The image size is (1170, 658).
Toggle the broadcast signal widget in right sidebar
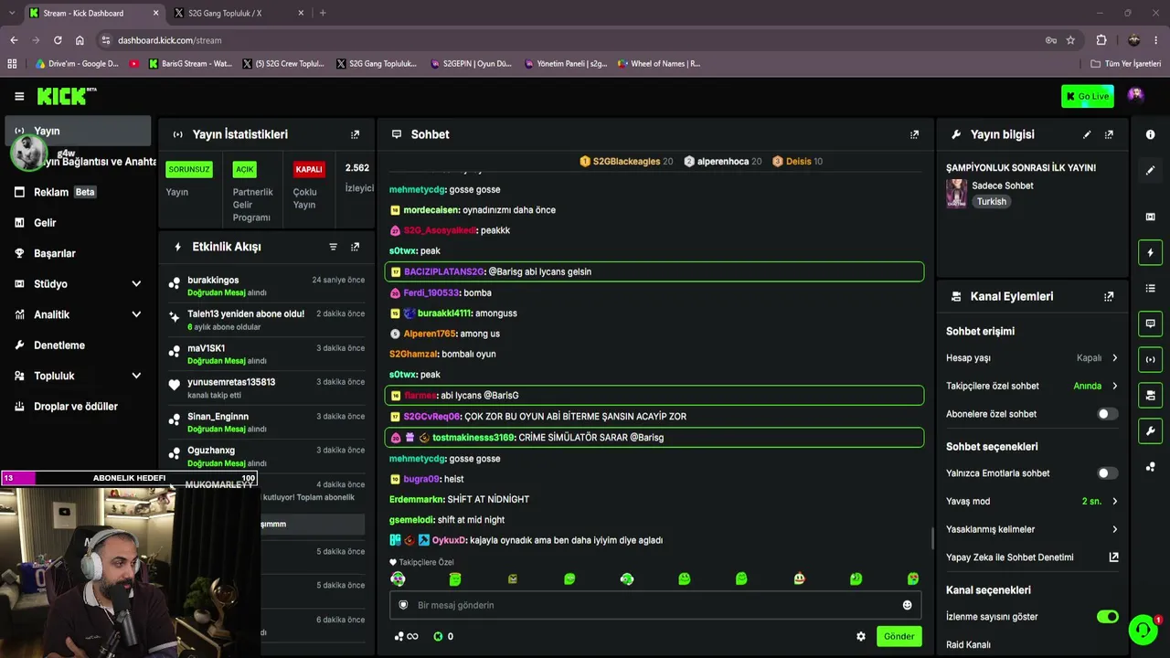pyautogui.click(x=1150, y=359)
